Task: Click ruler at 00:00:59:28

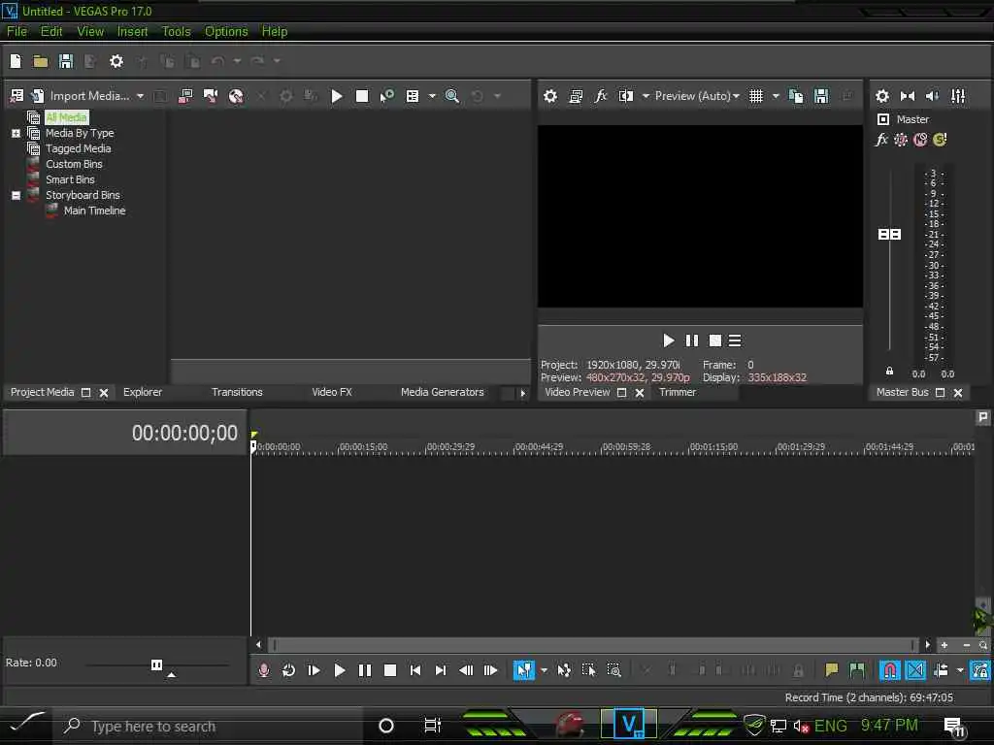Action: tap(626, 446)
